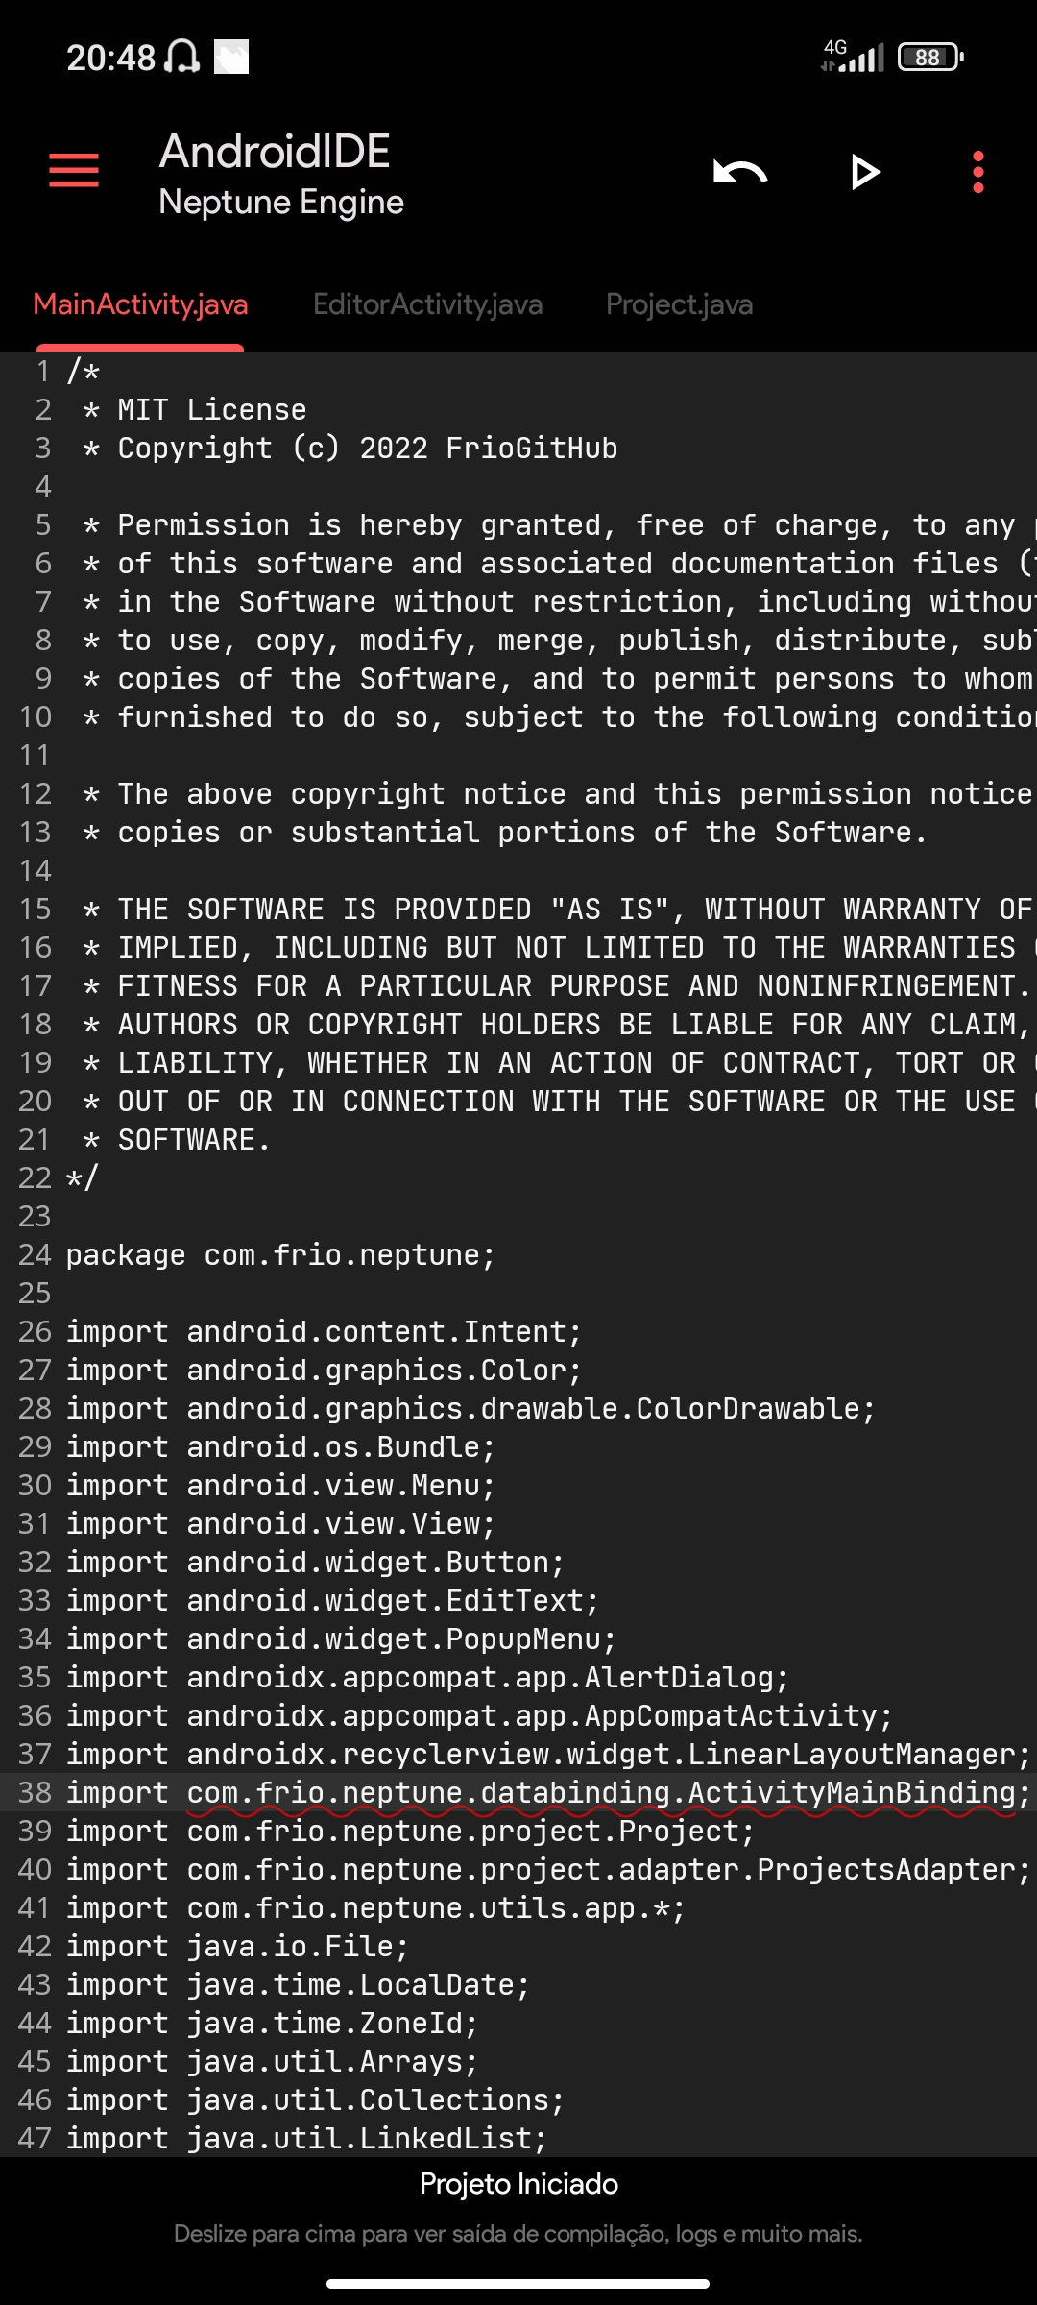Select the MainActivity.java tab
1037x2305 pixels.
point(140,303)
